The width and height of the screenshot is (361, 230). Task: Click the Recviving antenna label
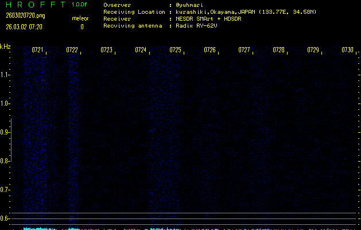pyautogui.click(x=133, y=26)
